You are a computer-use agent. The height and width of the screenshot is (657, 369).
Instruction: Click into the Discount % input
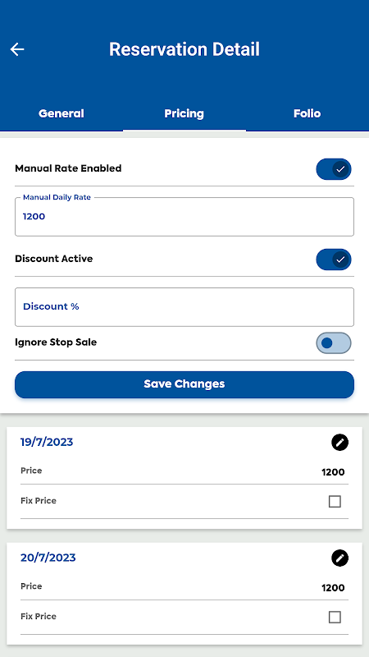(184, 306)
